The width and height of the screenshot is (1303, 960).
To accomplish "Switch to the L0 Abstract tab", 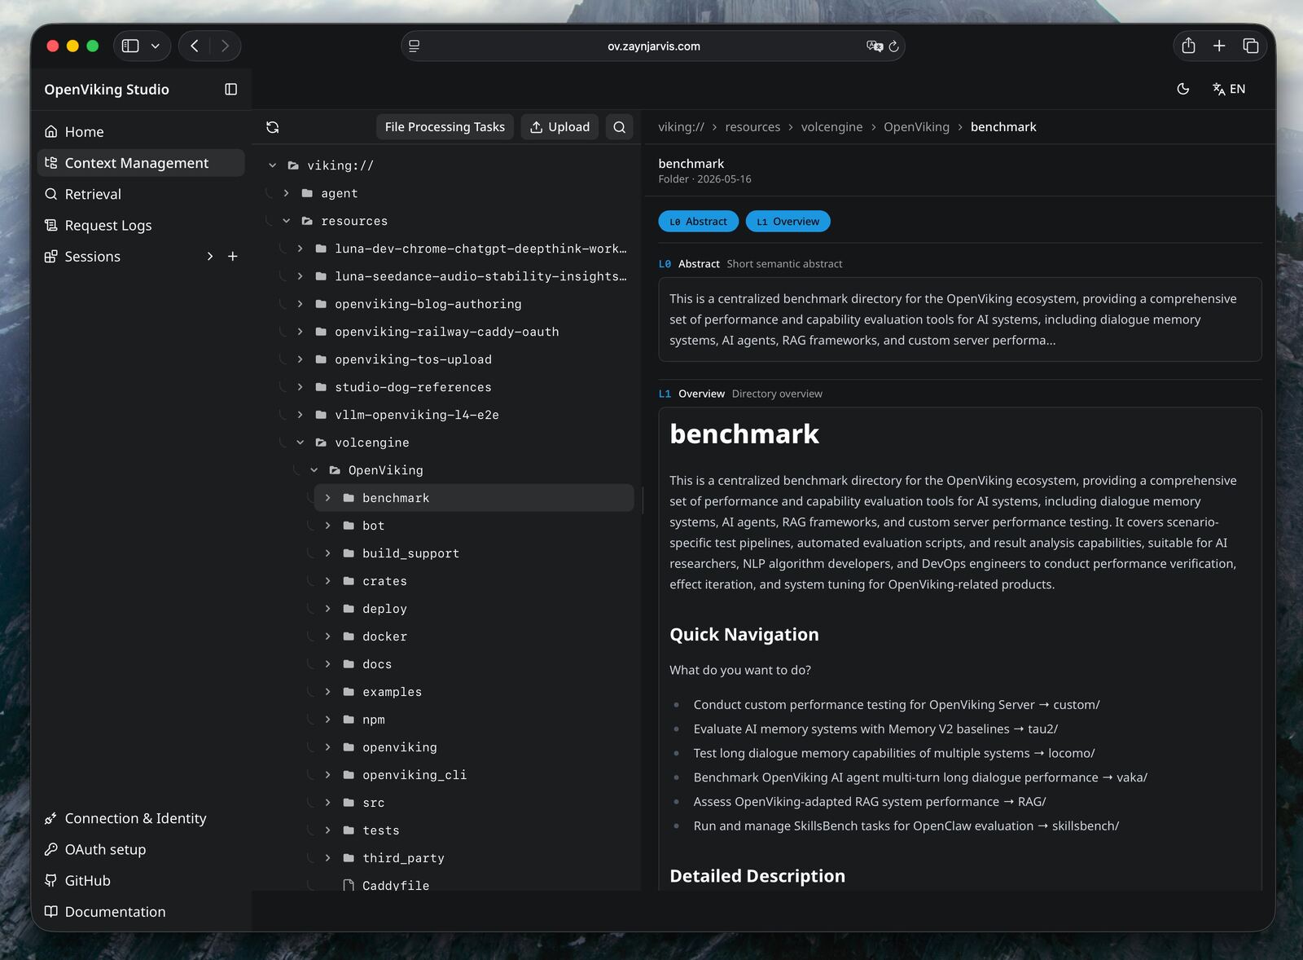I will [x=698, y=222].
